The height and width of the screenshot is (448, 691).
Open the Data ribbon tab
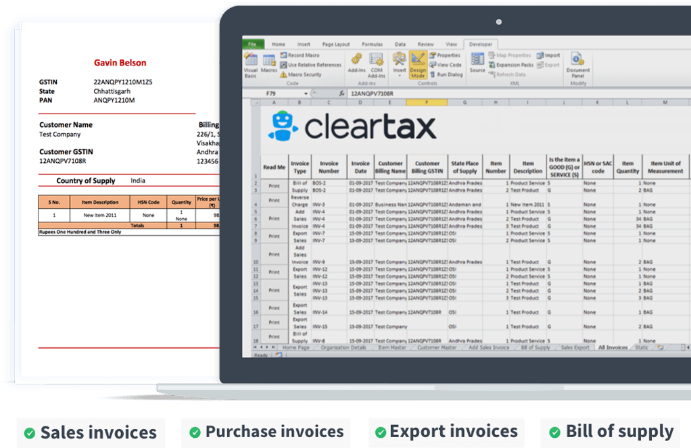tap(400, 44)
